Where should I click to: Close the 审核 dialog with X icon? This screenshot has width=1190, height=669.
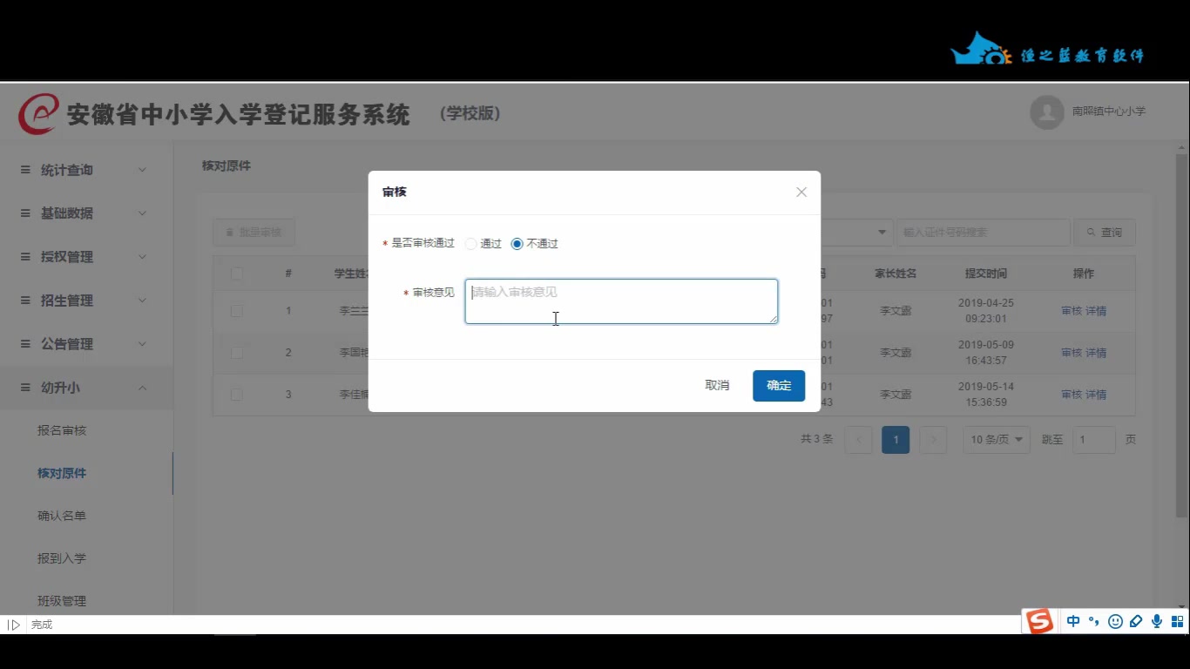[x=801, y=192]
